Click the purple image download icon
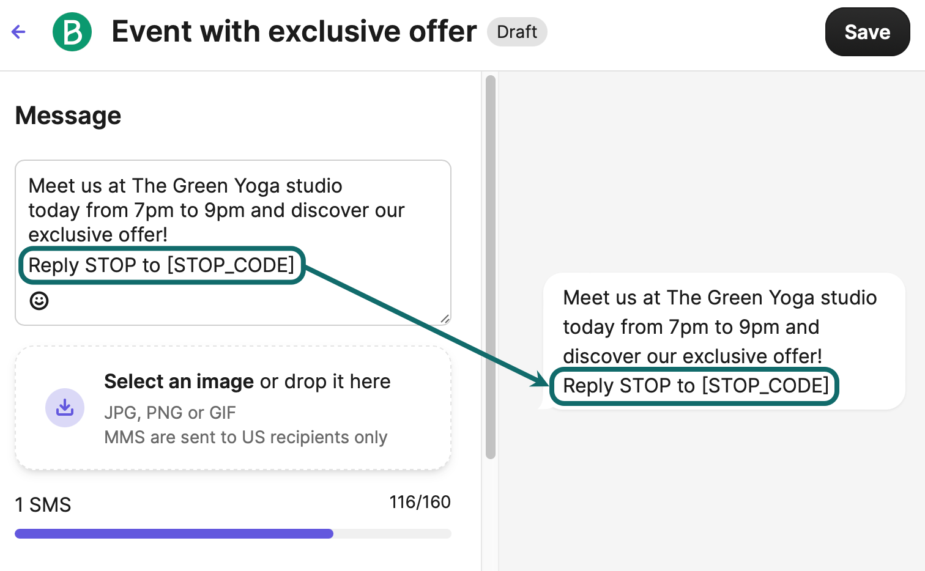This screenshot has height=571, width=925. click(65, 408)
